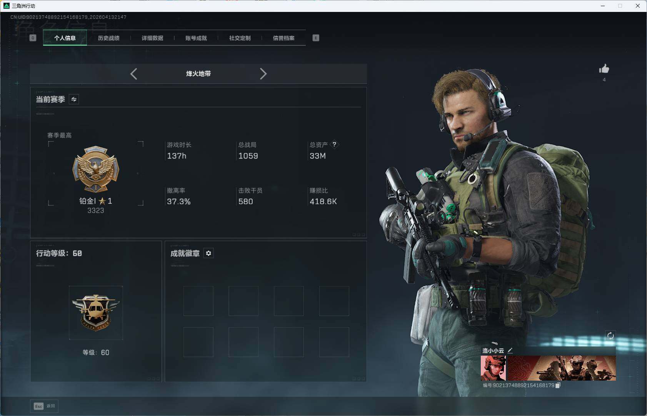The width and height of the screenshot is (647, 416).
Task: Click the 游戏时长 value 137h
Action: 177,156
